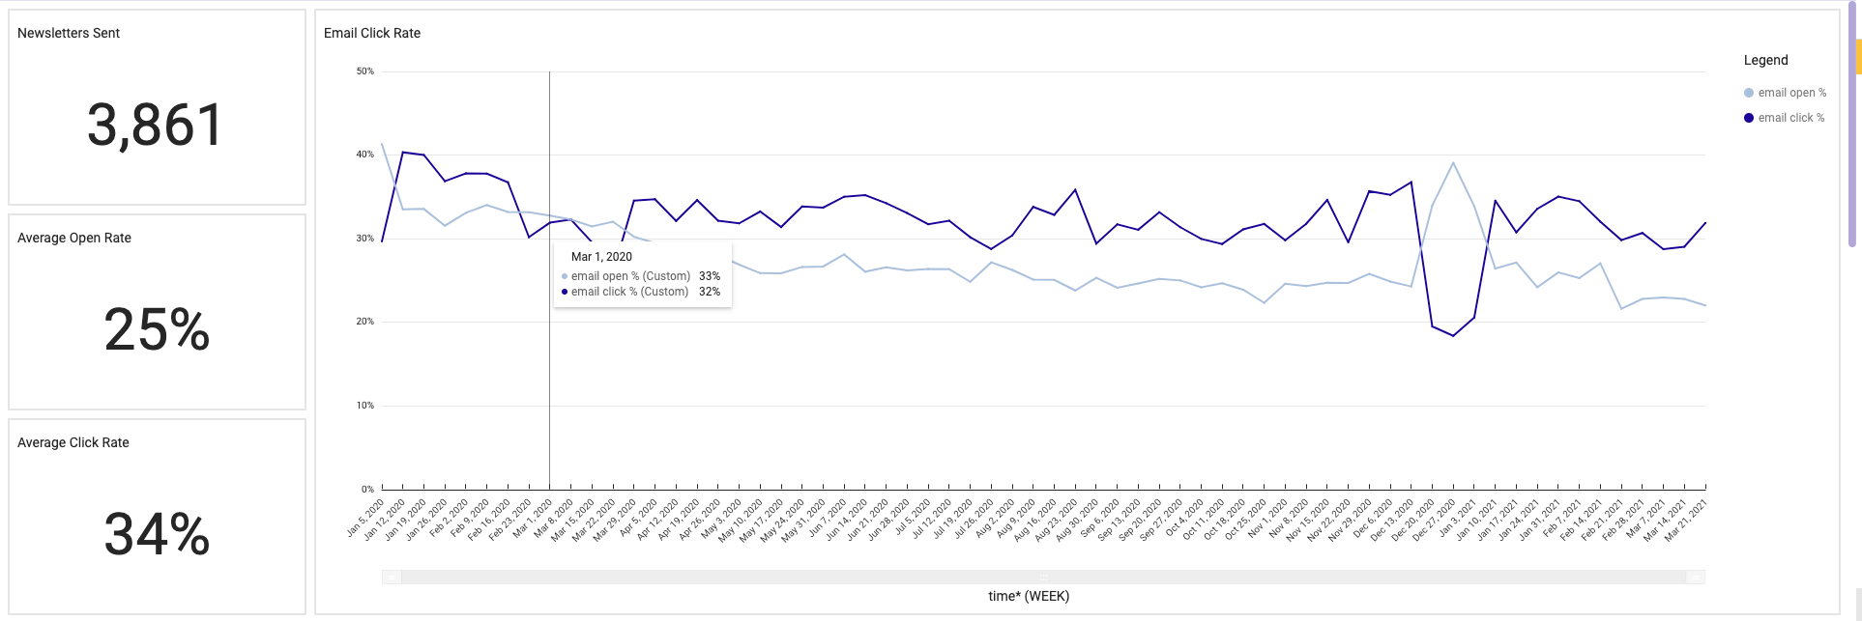Click the purple page vertical scrollbar
The width and height of the screenshot is (1862, 621).
tap(1852, 145)
